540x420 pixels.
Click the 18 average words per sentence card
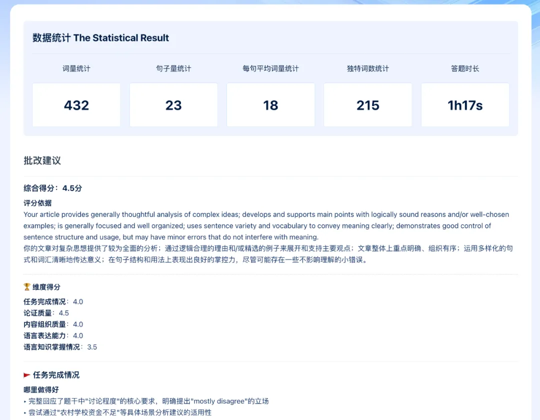pos(270,105)
